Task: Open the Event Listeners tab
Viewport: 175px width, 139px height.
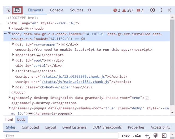Action: tap(74, 127)
